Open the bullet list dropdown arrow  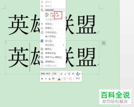(68, 79)
